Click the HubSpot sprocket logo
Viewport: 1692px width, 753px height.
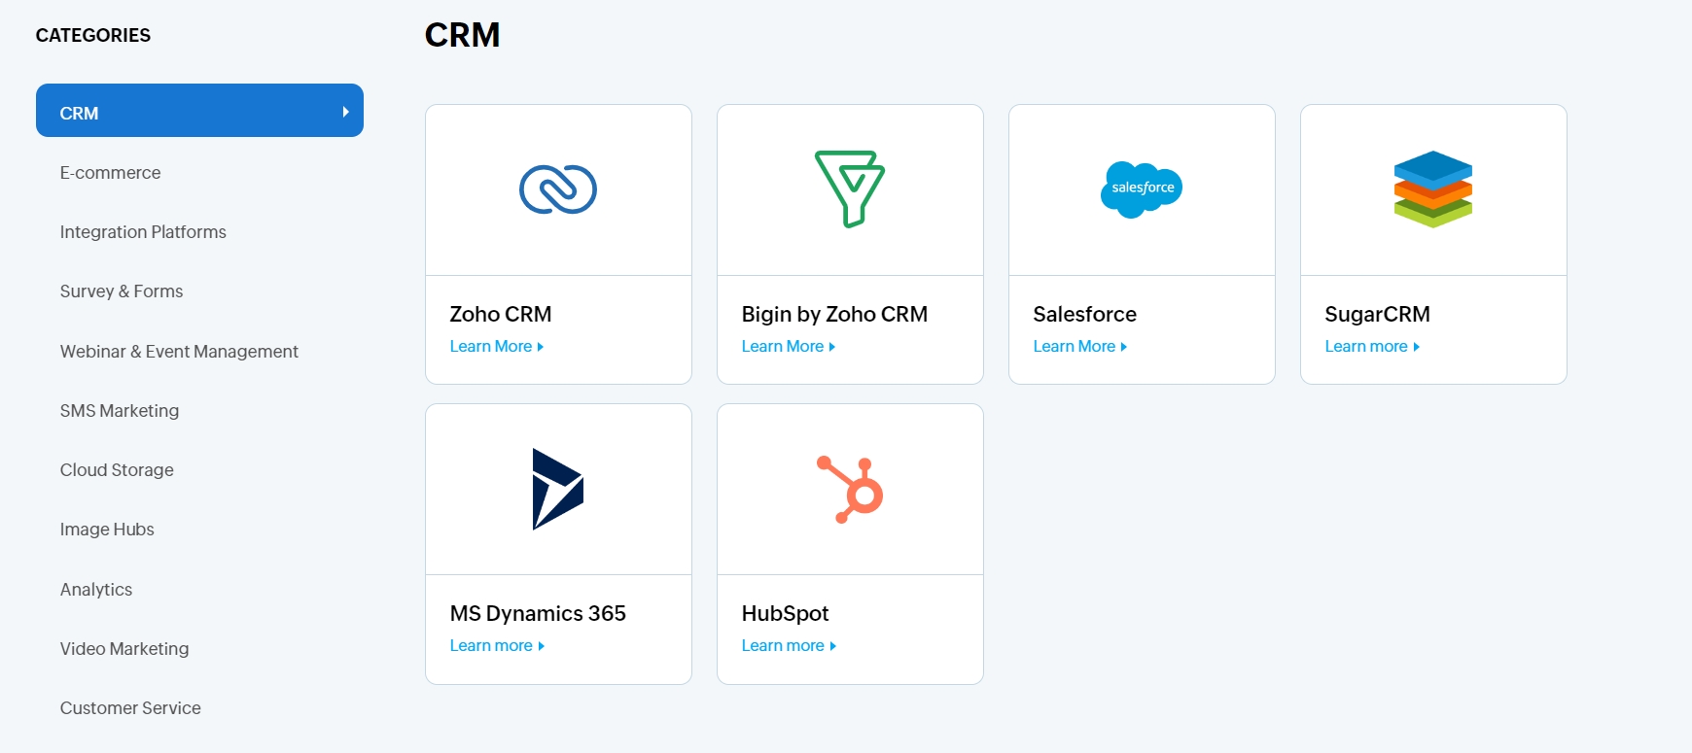tap(850, 489)
